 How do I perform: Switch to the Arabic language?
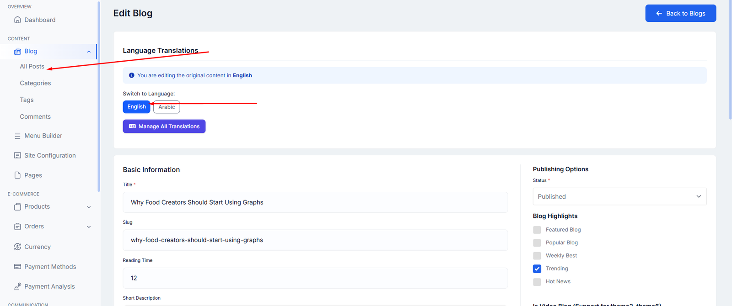(x=167, y=107)
